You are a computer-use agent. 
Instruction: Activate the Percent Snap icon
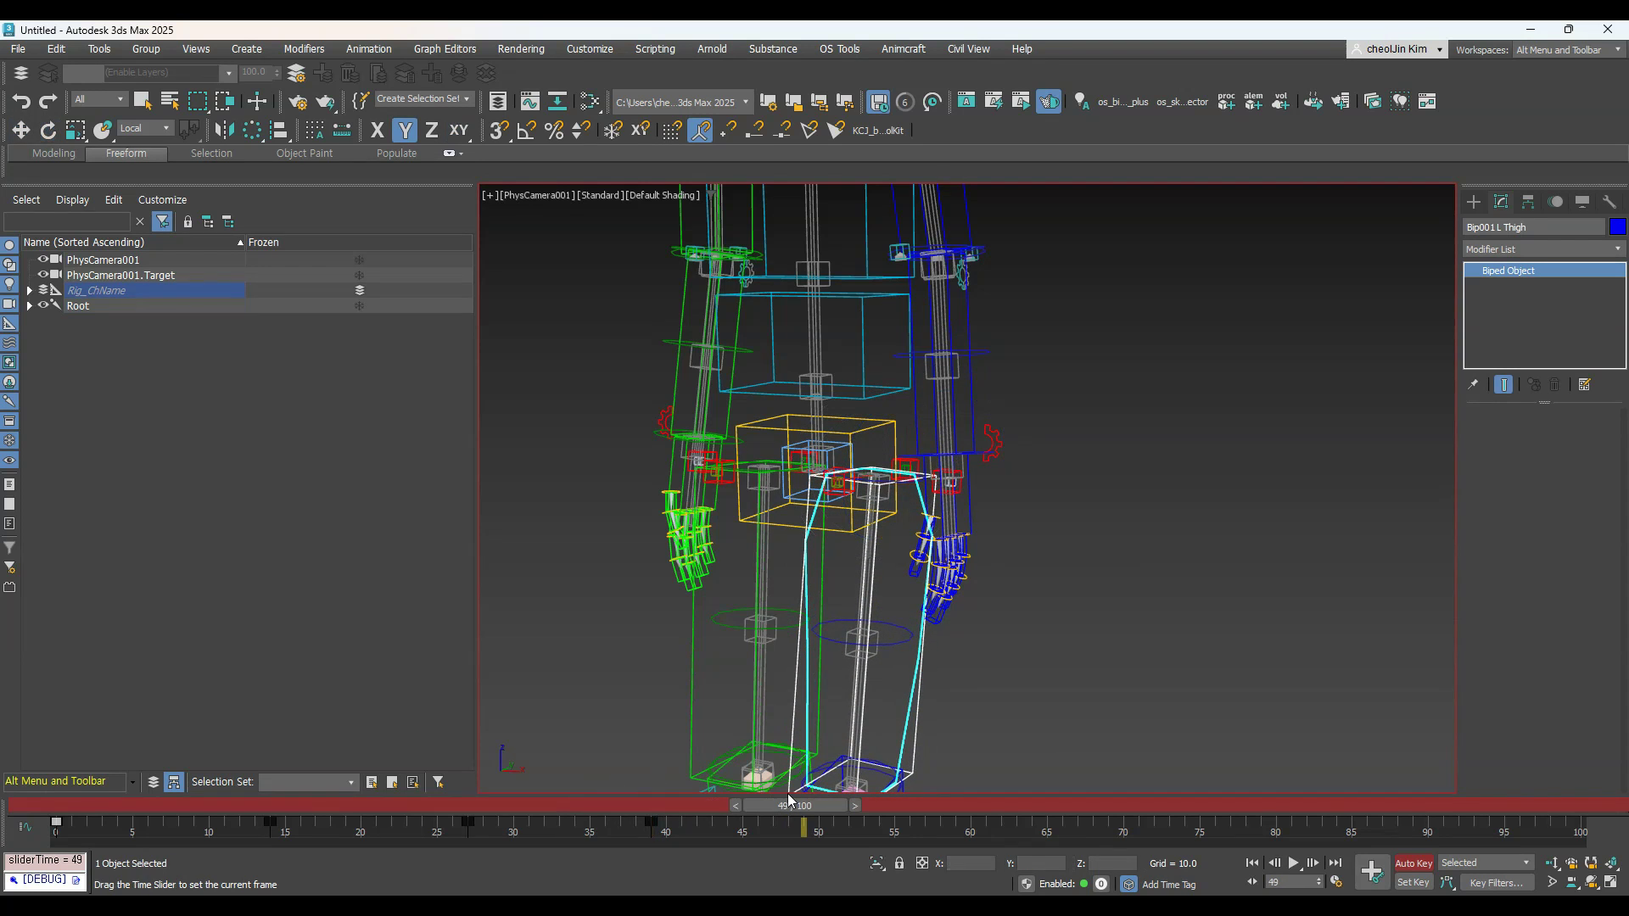point(553,131)
